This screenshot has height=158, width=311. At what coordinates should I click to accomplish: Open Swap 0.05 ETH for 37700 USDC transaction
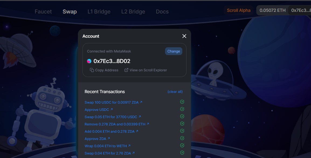pyautogui.click(x=113, y=117)
